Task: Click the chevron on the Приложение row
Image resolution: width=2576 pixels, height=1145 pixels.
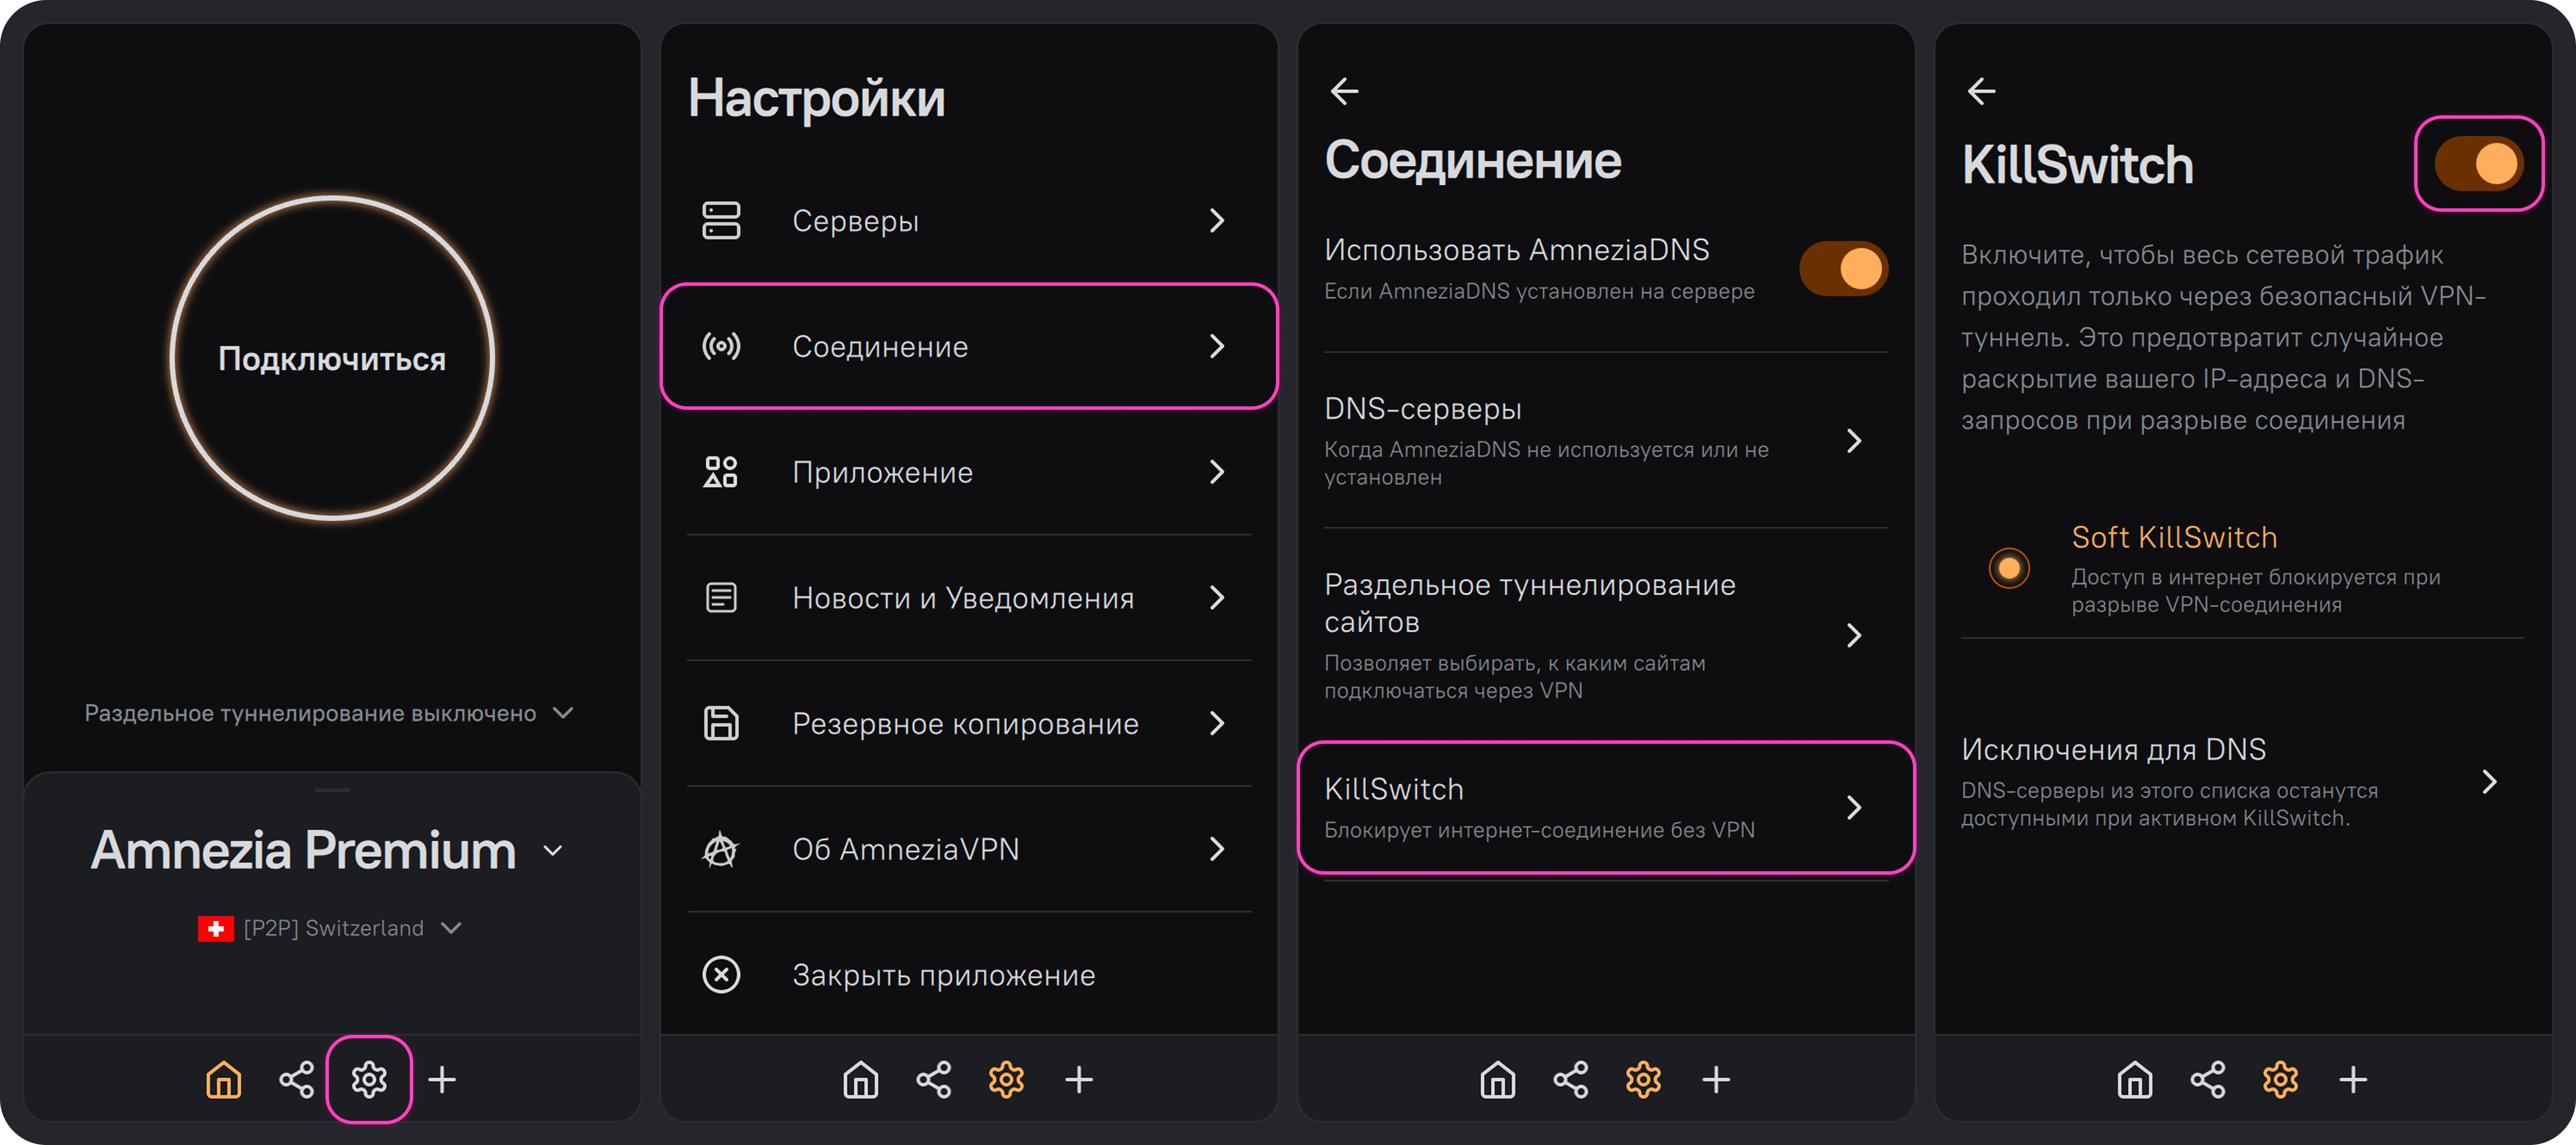Action: coord(1217,472)
